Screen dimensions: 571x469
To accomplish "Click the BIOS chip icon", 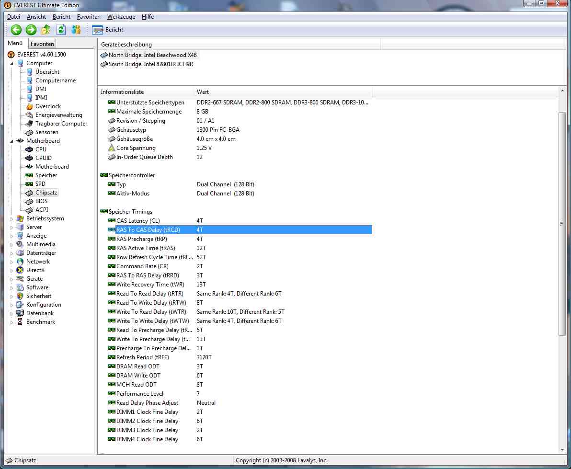I will click(30, 201).
